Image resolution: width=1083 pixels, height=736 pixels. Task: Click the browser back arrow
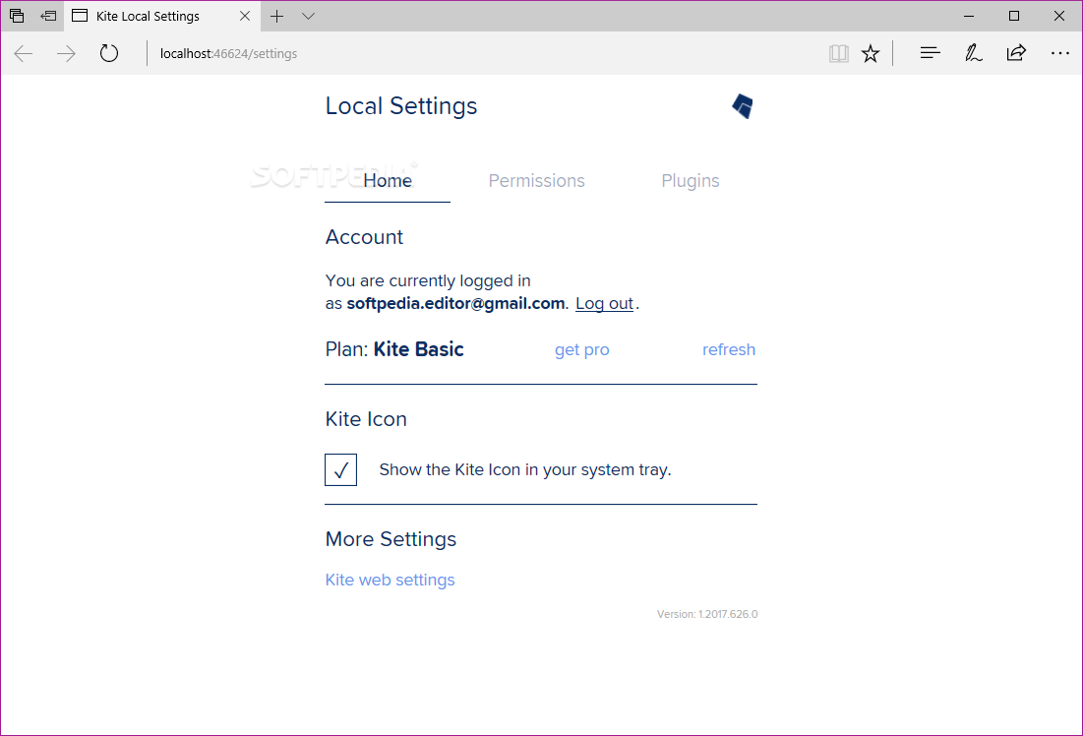(x=24, y=53)
